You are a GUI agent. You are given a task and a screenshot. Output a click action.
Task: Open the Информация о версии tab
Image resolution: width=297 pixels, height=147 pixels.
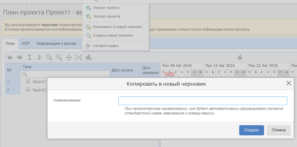pyautogui.click(x=56, y=44)
